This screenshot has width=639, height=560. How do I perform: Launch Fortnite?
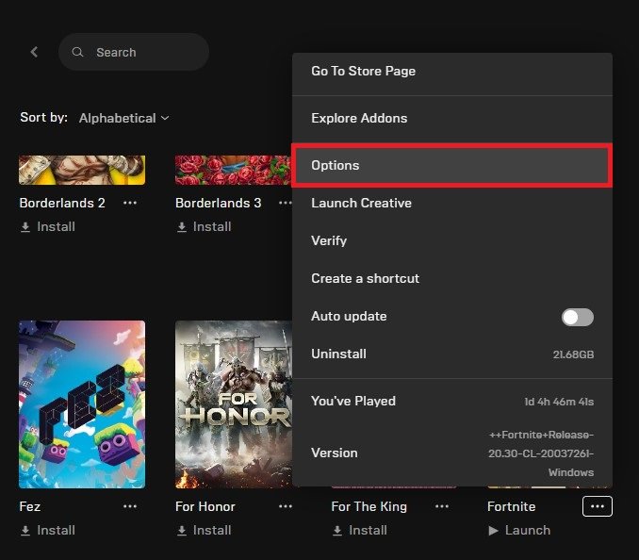(x=519, y=530)
